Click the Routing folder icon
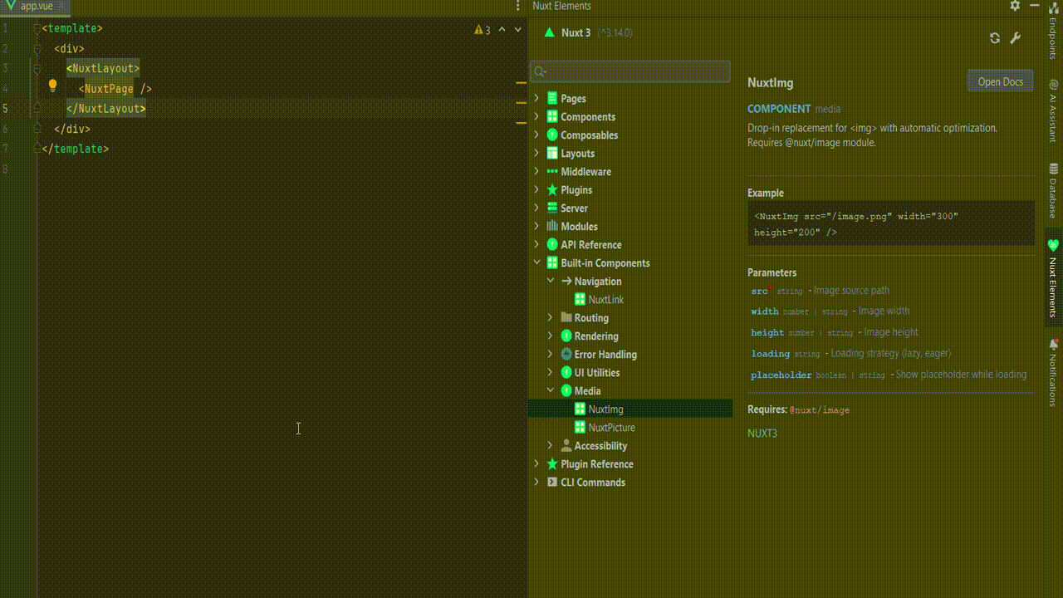This screenshot has width=1063, height=598. coord(566,317)
